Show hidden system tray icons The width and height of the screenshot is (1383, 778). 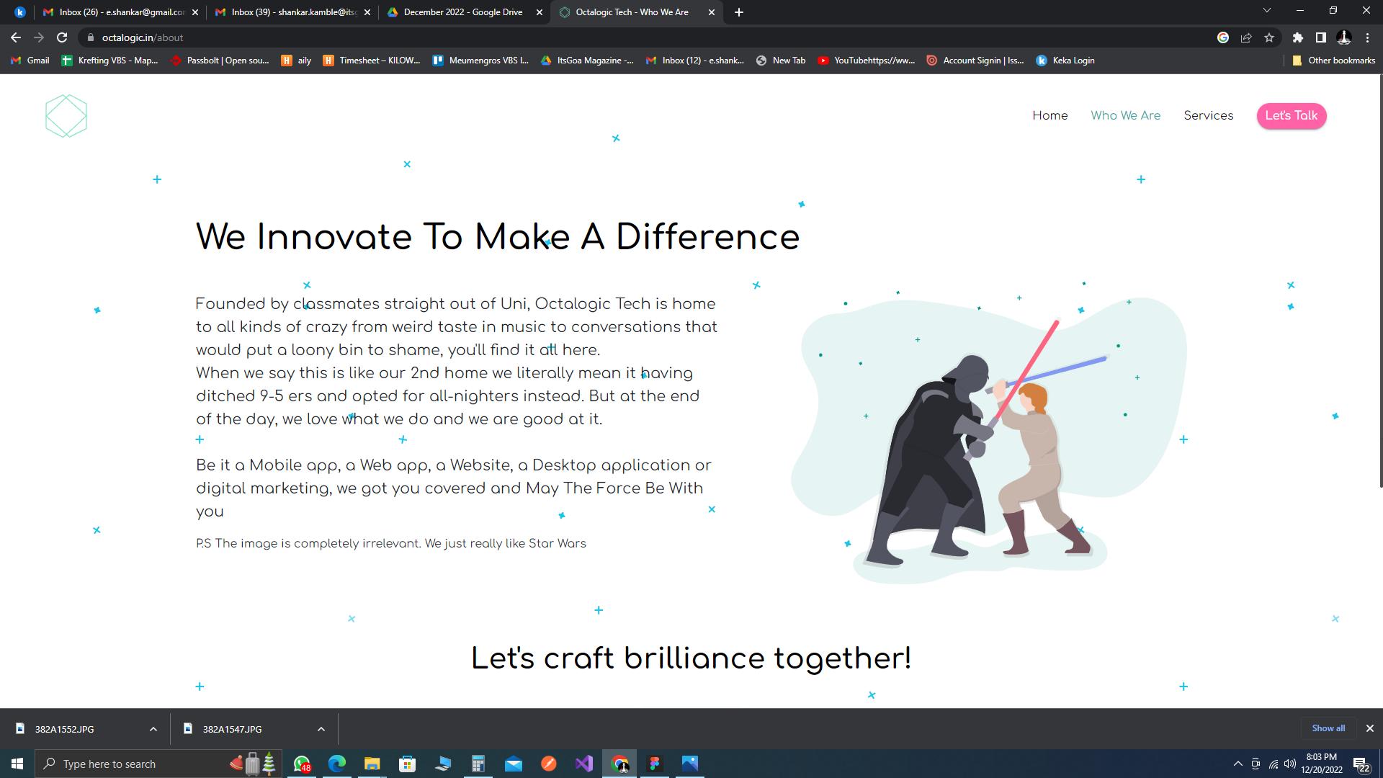(x=1237, y=764)
